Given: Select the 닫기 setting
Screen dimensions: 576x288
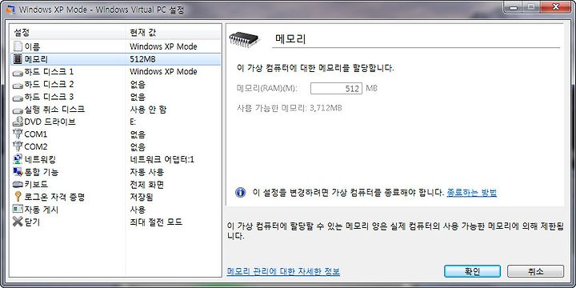Looking at the screenshot, I should [x=116, y=222].
